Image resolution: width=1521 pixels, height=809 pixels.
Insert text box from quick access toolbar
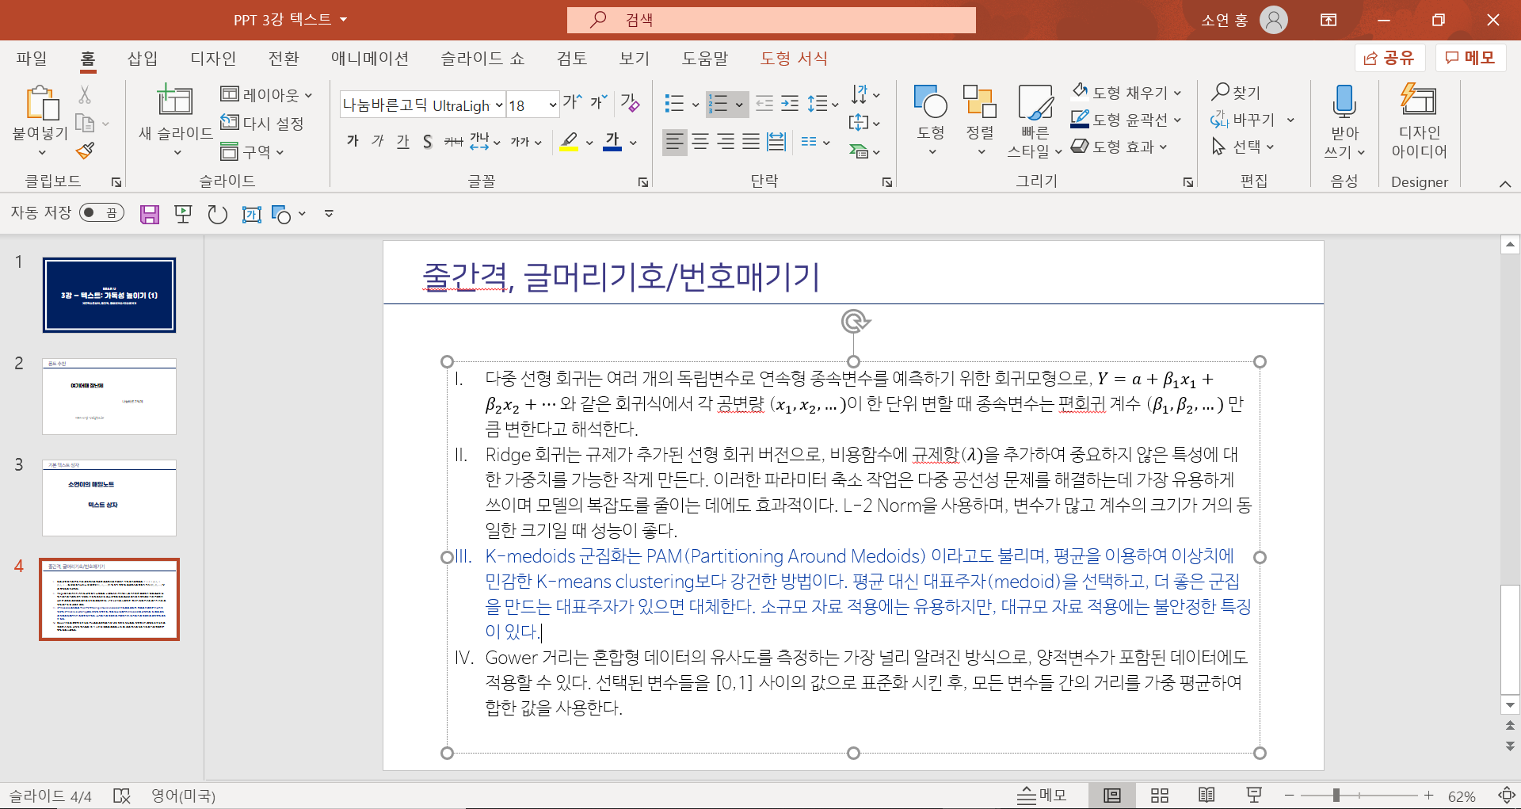click(x=251, y=214)
